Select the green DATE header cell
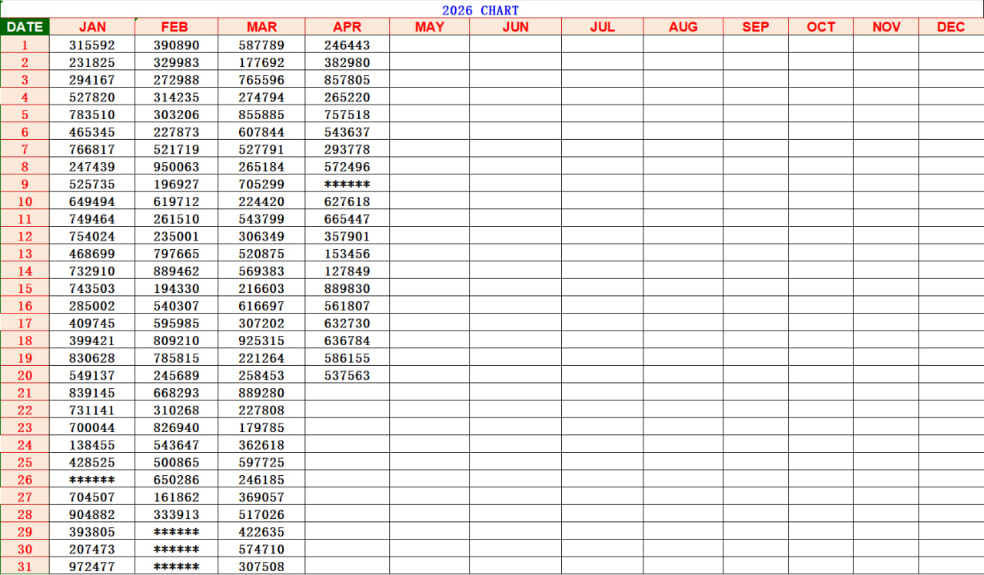Viewport: 984px width, 575px height. tap(25, 27)
